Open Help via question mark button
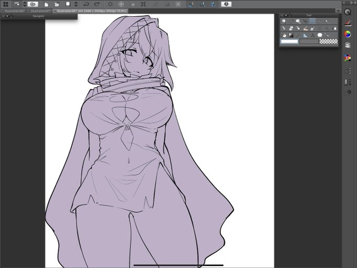The image size is (357, 268). pyautogui.click(x=226, y=4)
